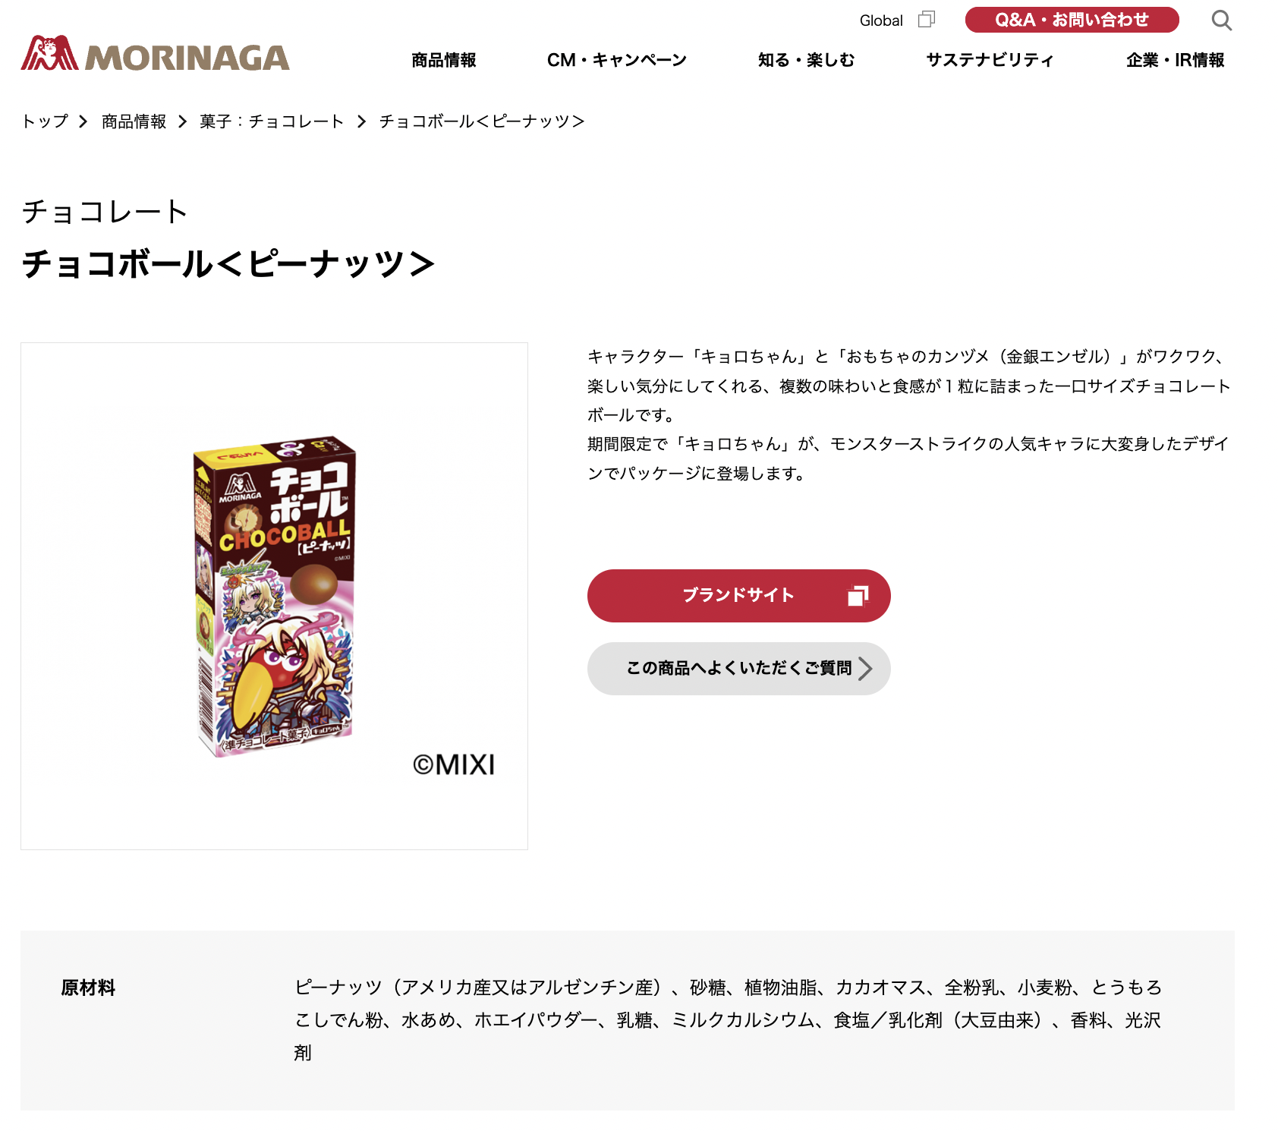1278x1131 pixels.
Task: Click the red ブランドサイト button
Action: 738,596
